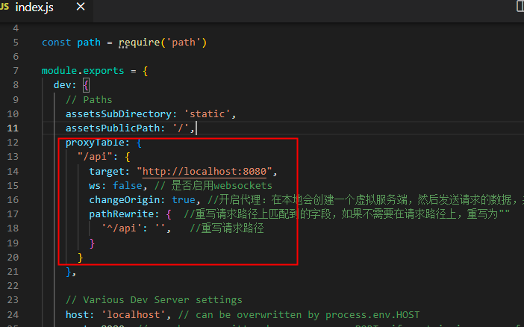Click the 'require' function call
Screen dimensions: 524x327
(140, 43)
